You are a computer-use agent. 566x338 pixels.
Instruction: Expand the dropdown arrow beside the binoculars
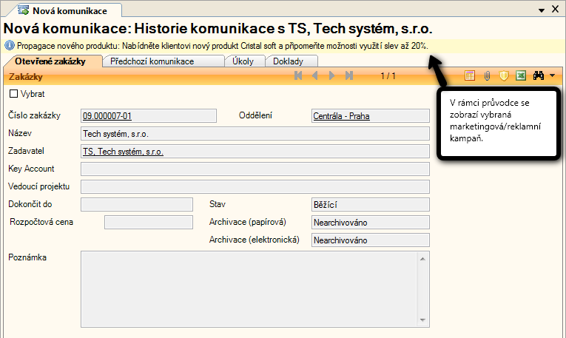[x=552, y=76]
